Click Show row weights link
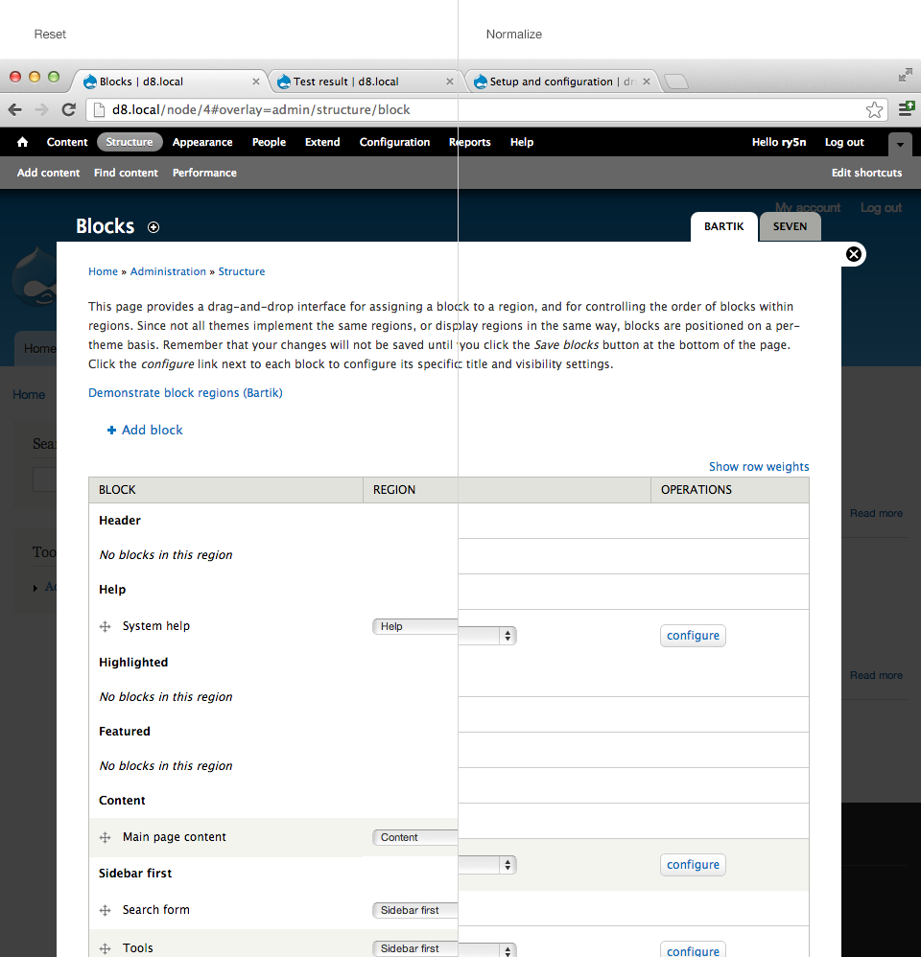Screen dimensions: 921x957 coord(759,467)
